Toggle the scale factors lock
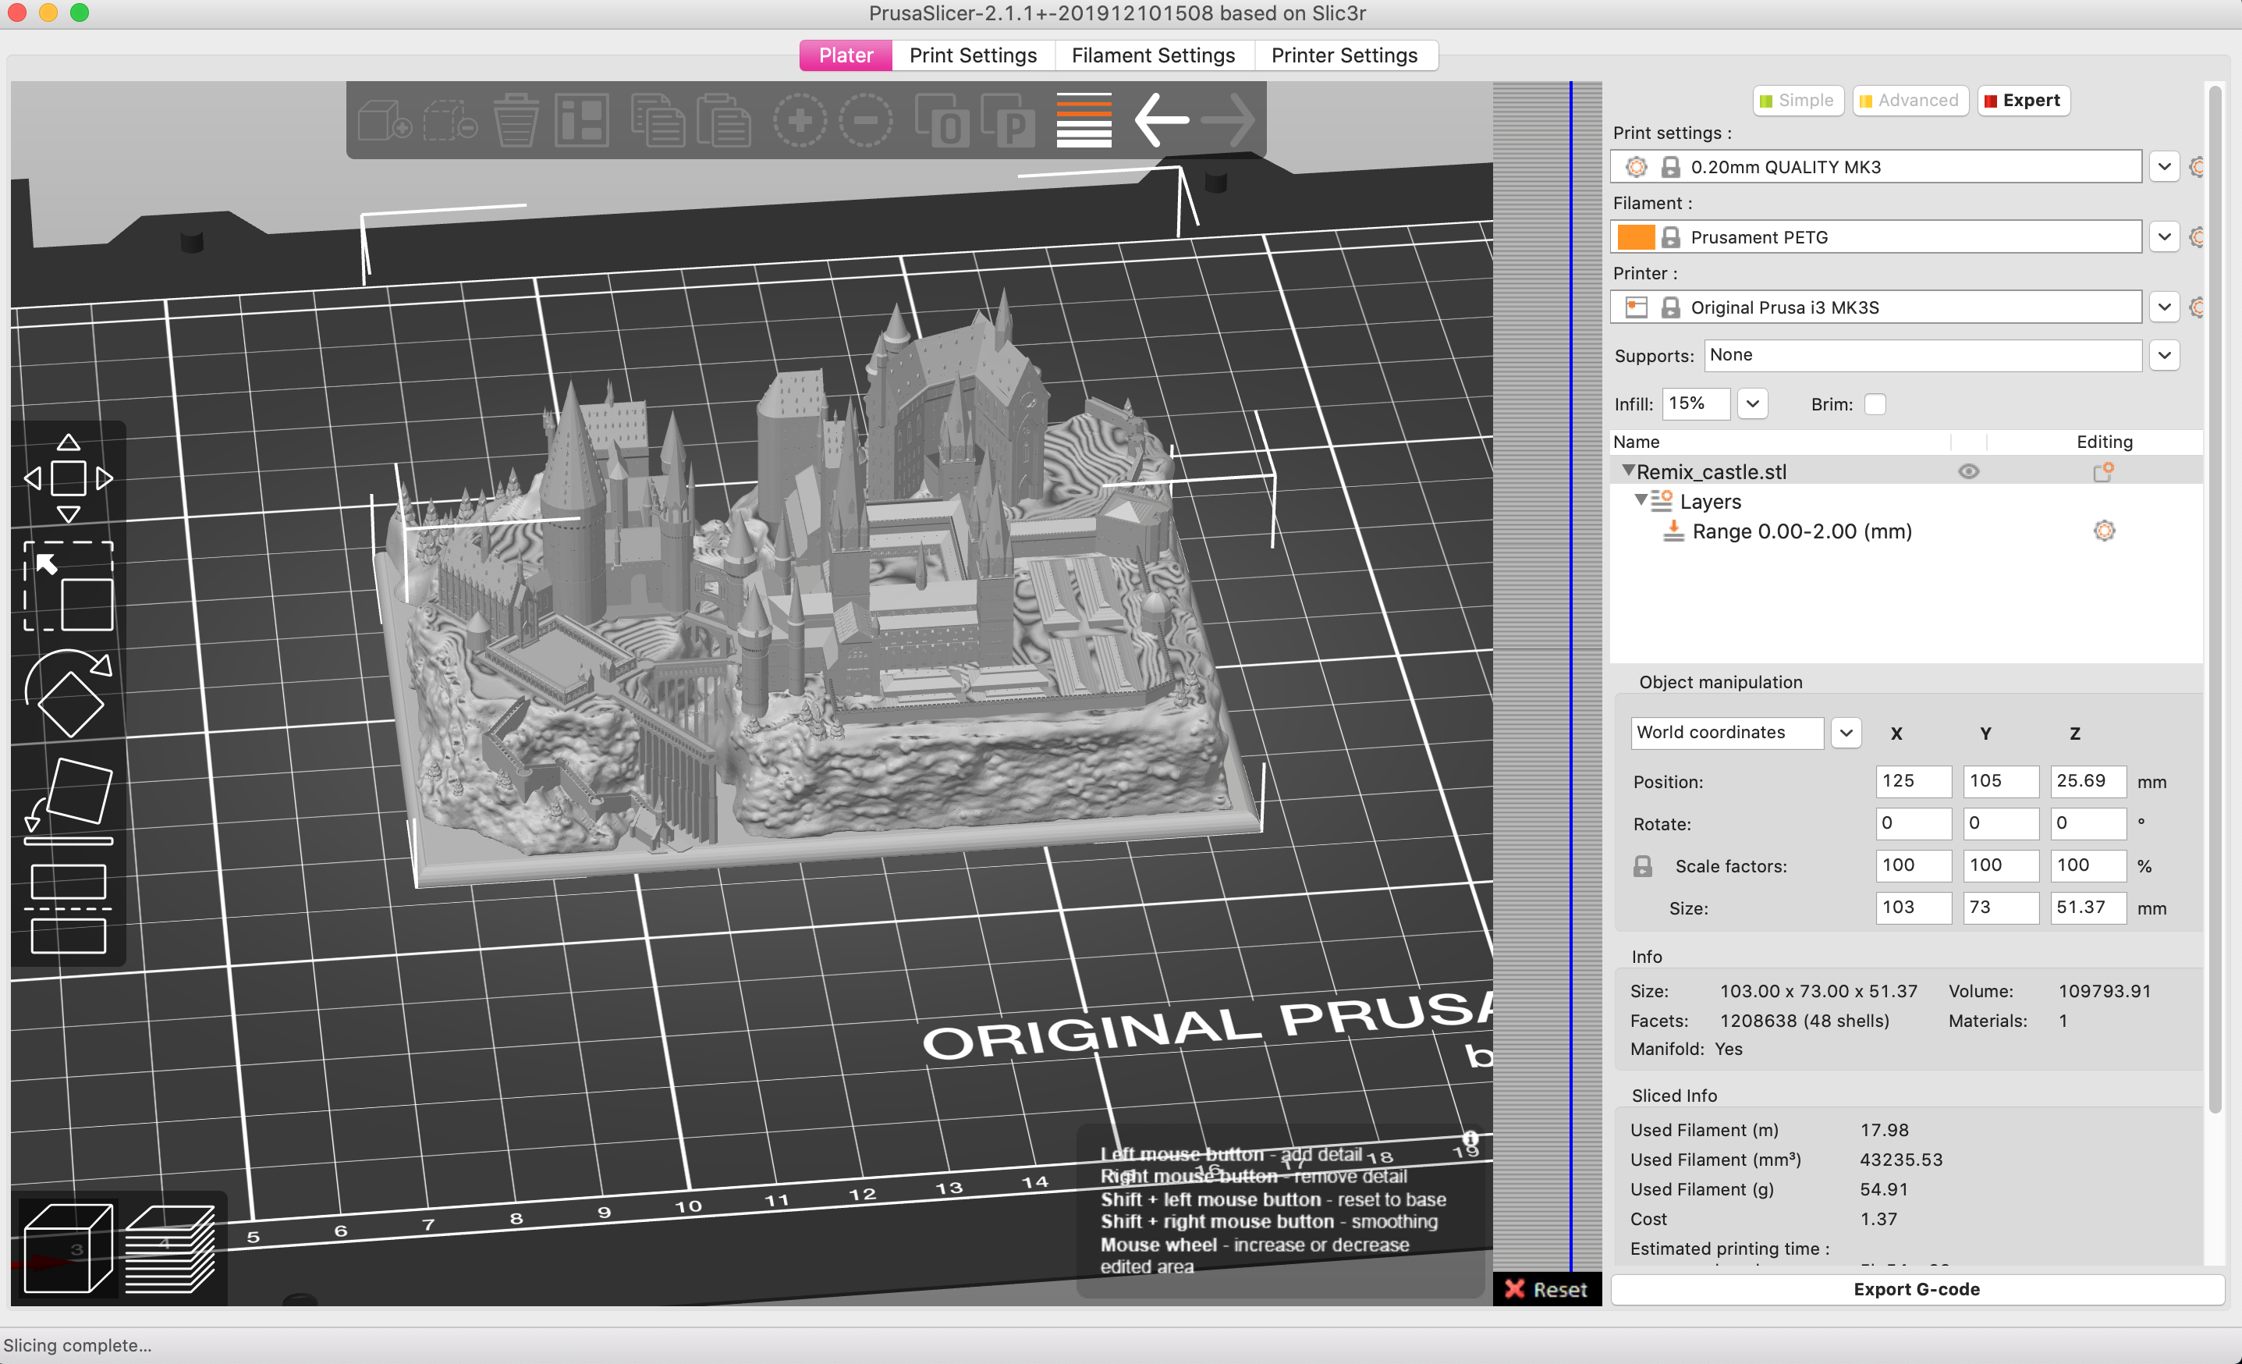 coord(1642,865)
